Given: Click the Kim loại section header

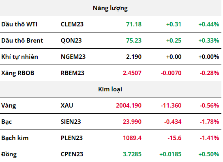Looking at the screenshot, I should tap(110, 89).
